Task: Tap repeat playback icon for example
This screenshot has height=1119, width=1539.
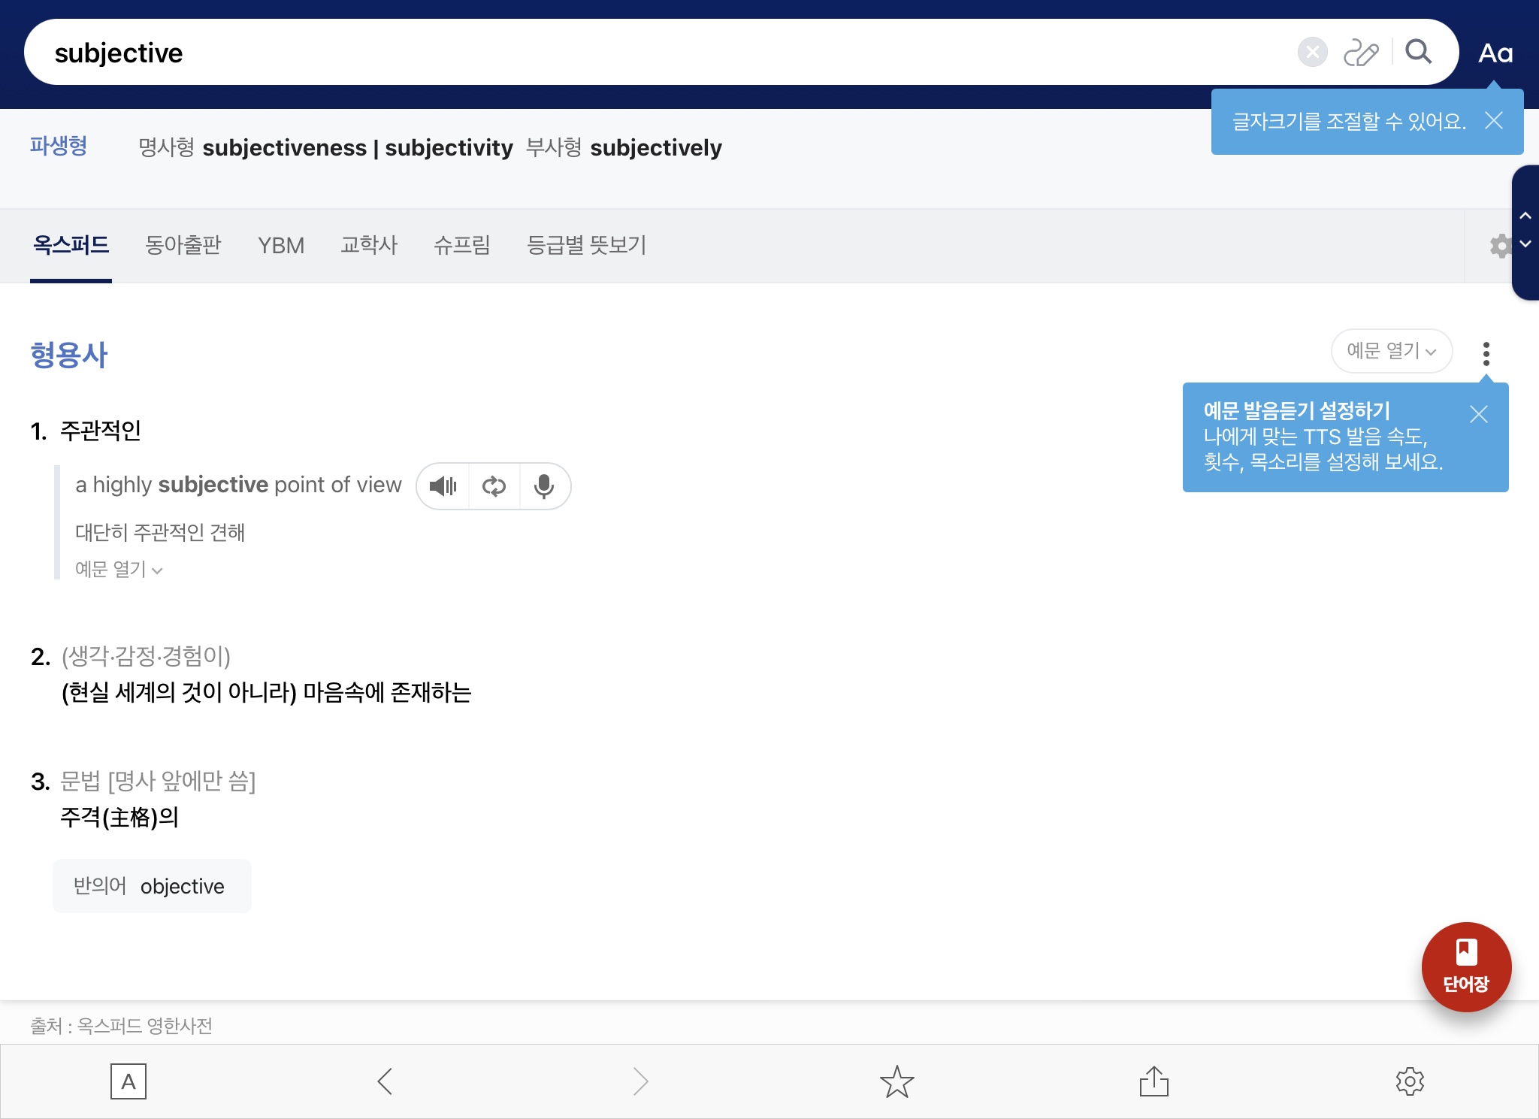Action: [494, 486]
